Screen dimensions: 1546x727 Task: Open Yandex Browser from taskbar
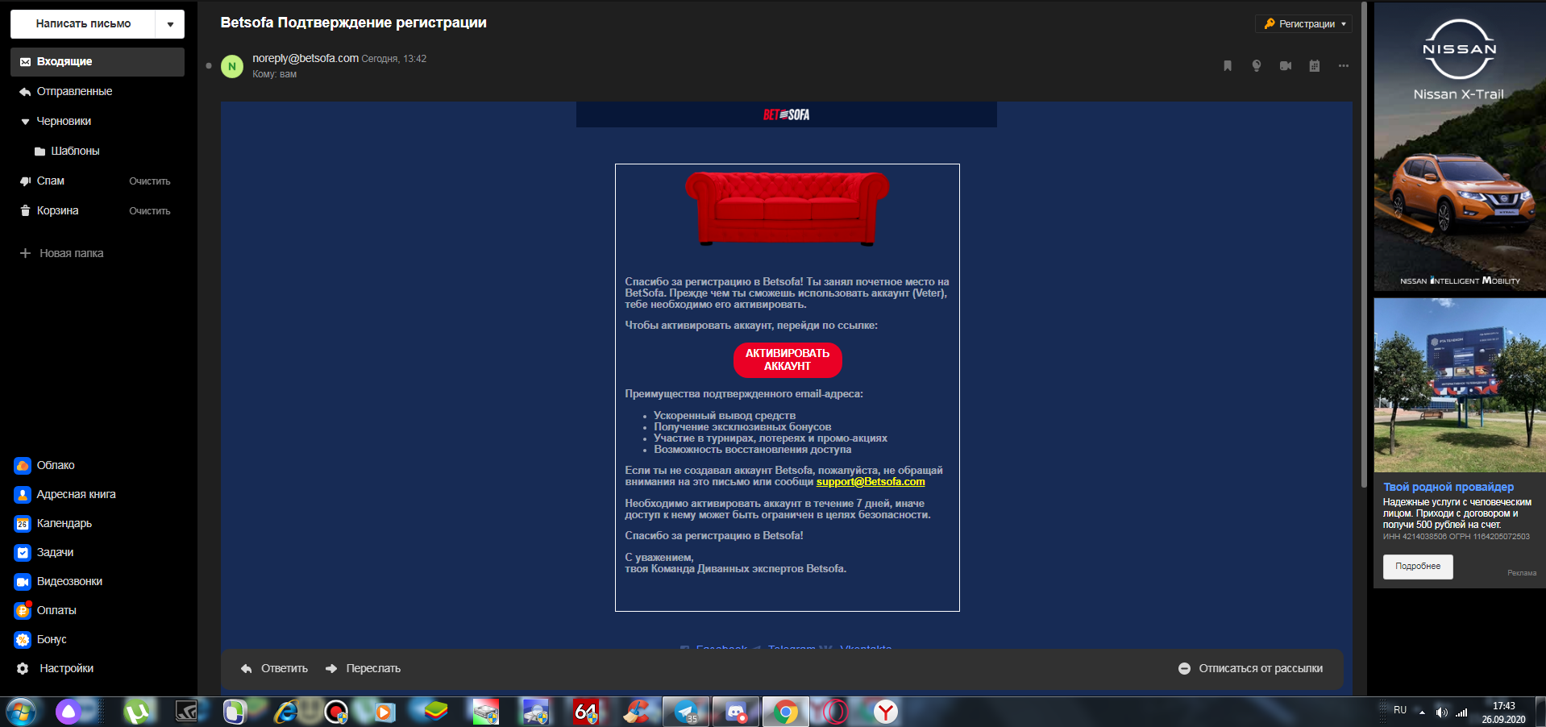coord(886,712)
